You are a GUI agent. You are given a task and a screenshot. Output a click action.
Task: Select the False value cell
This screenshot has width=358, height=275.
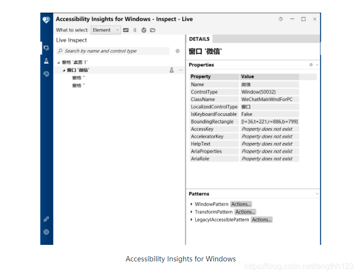point(270,114)
